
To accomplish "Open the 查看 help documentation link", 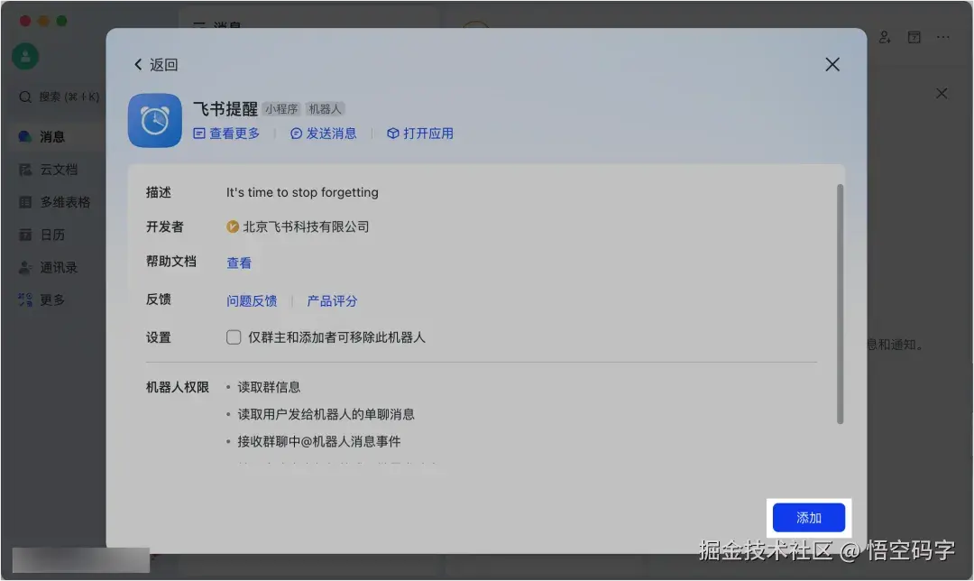I will click(238, 263).
